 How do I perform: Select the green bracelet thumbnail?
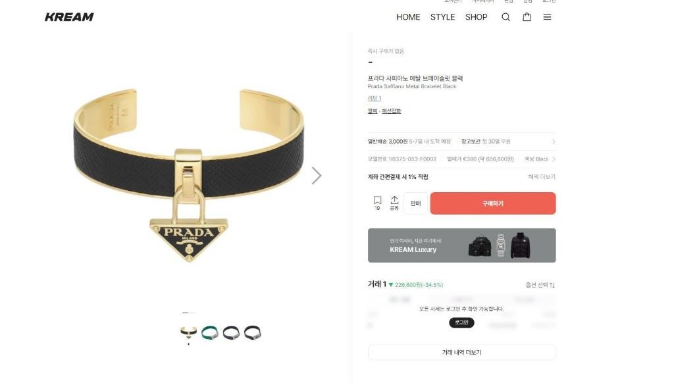pyautogui.click(x=210, y=333)
